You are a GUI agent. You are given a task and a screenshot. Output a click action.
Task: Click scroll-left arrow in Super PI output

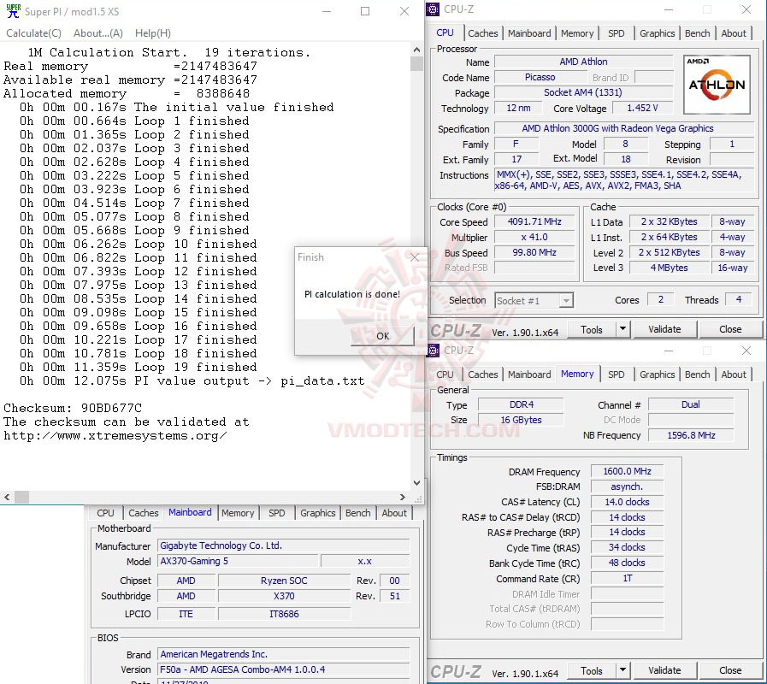click(x=7, y=497)
